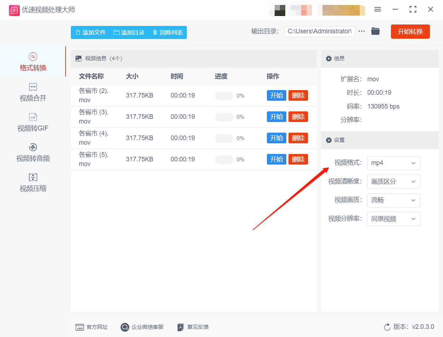The height and width of the screenshot is (337, 443).
Task: Click 添加目录 add folder button
Action: 129,32
